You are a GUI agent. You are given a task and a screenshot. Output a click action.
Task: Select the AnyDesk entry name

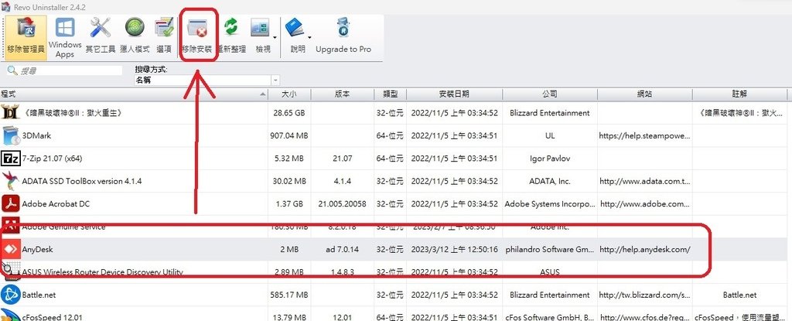(37, 249)
